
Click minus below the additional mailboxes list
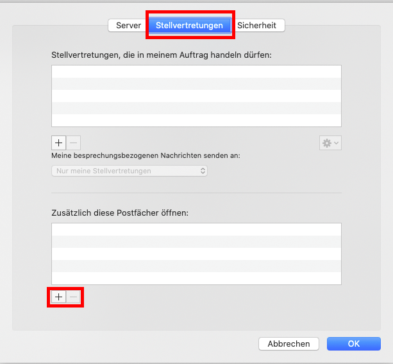tap(74, 297)
